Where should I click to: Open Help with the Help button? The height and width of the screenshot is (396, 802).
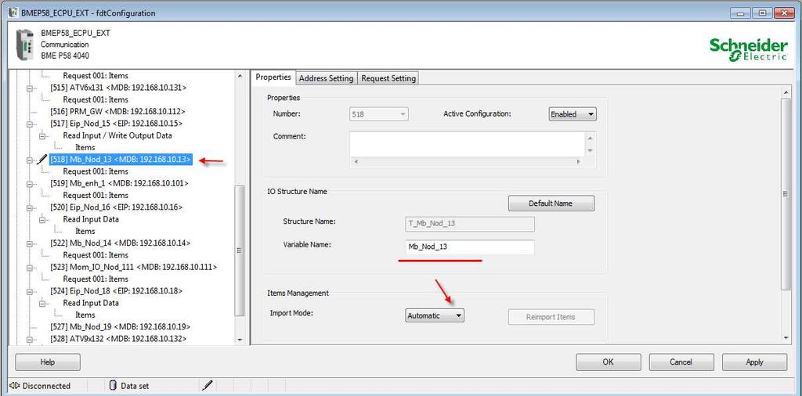48,362
